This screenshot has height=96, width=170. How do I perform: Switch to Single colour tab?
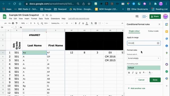point(134,31)
